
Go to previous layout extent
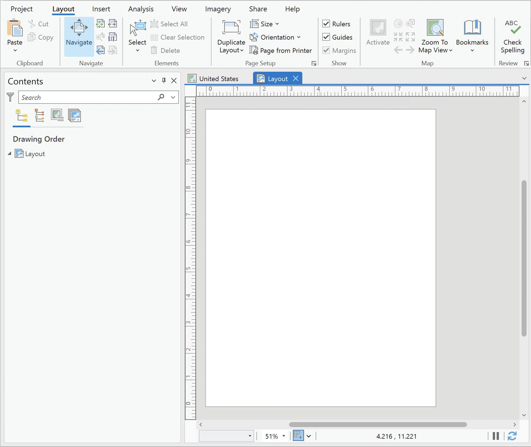point(100,50)
